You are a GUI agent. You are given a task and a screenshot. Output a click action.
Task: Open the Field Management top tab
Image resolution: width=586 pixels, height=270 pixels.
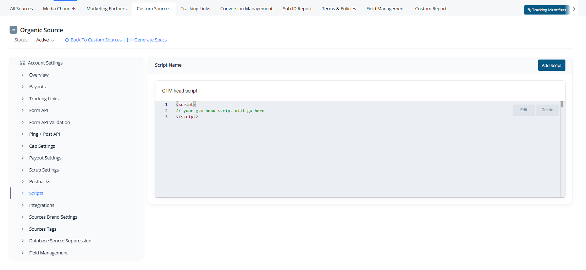coord(386,9)
